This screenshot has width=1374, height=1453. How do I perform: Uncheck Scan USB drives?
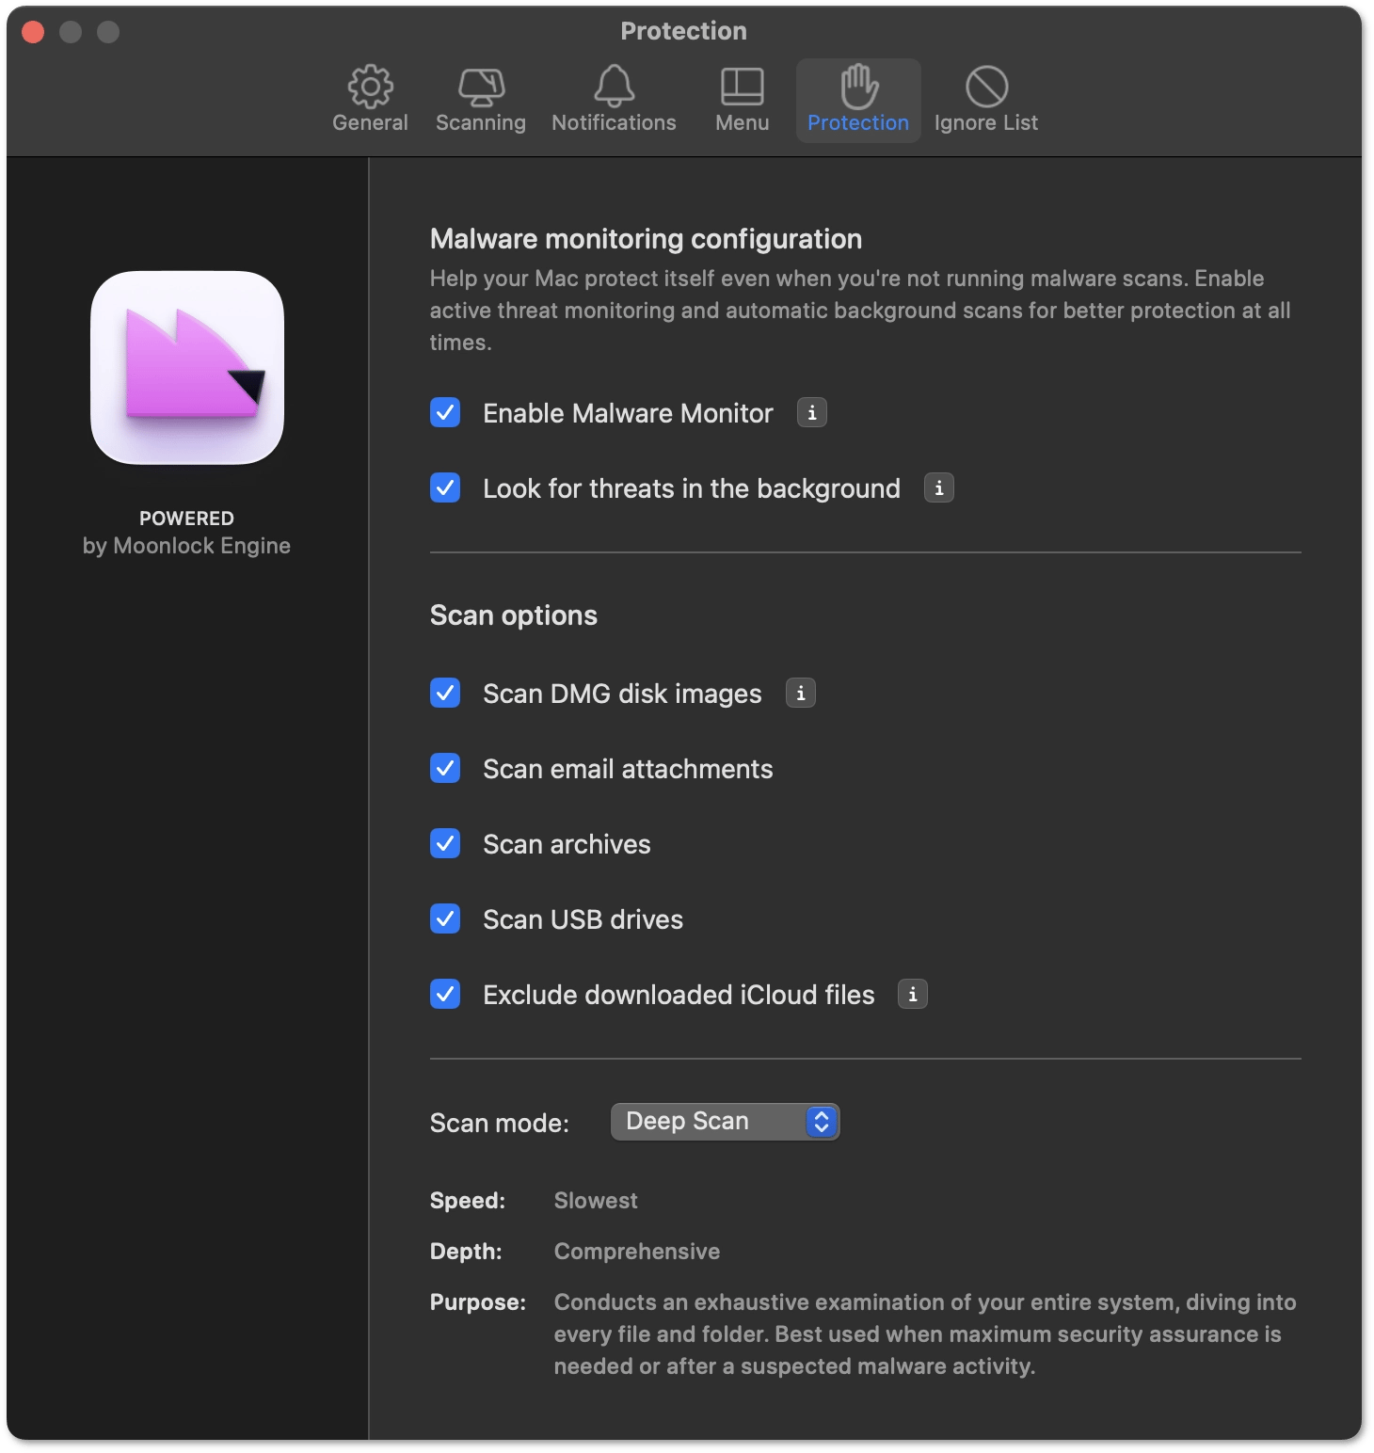coord(445,918)
